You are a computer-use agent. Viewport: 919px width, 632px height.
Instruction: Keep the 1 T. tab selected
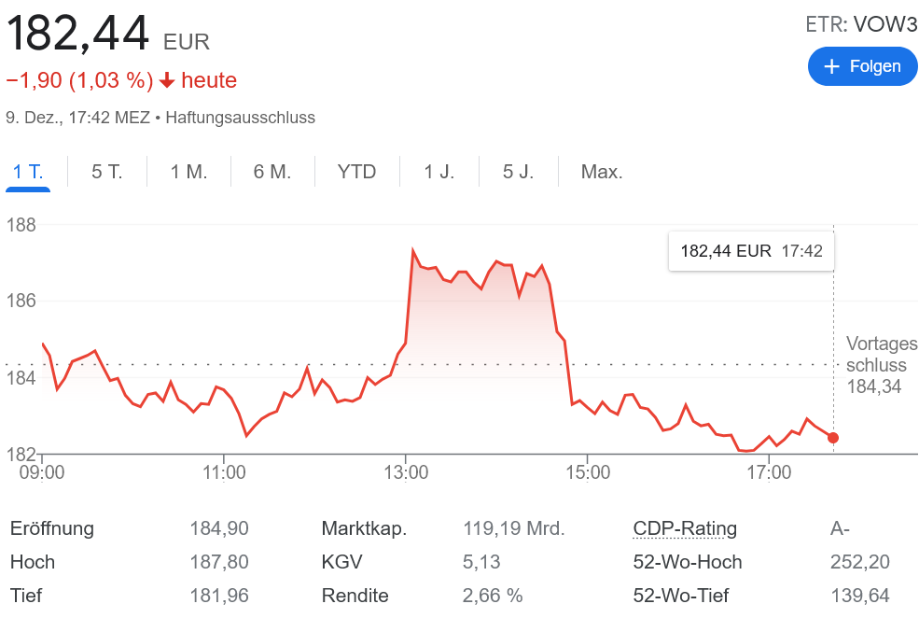point(28,172)
